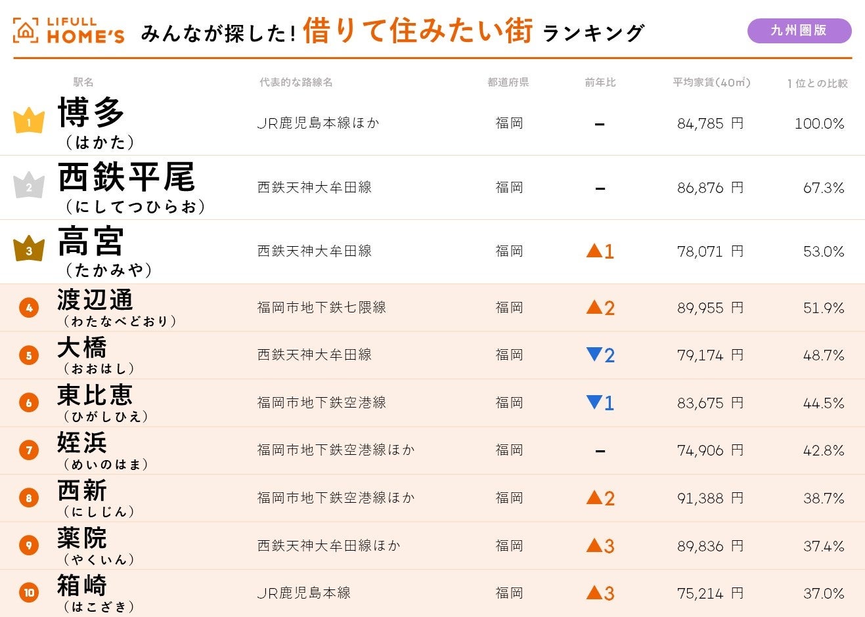Viewport: 865px width, 617px height.
Task: Click the 九州圏版 purple button
Action: 799,31
